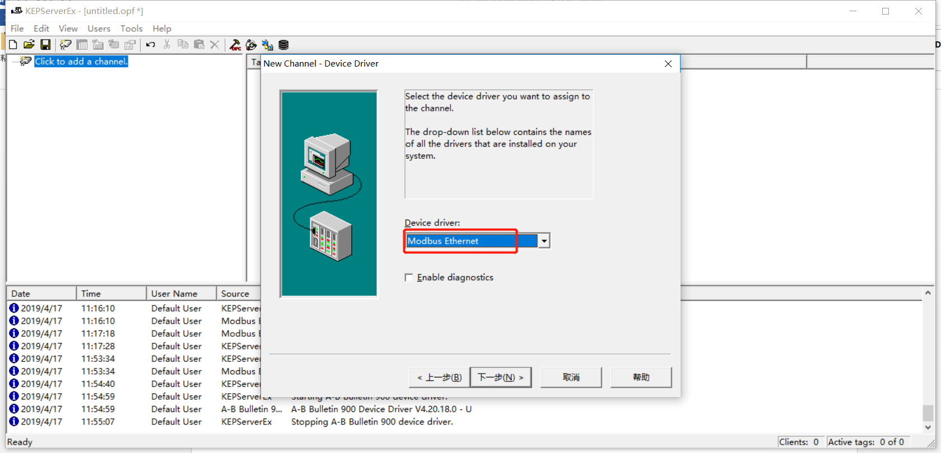Open the Tools menu
This screenshot has width=941, height=453.
(x=132, y=29)
